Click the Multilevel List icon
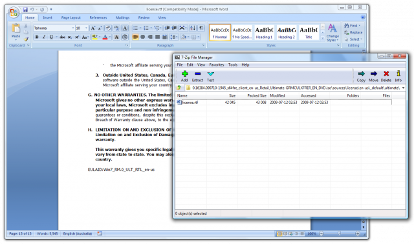This screenshot has width=414, height=245. (x=157, y=28)
